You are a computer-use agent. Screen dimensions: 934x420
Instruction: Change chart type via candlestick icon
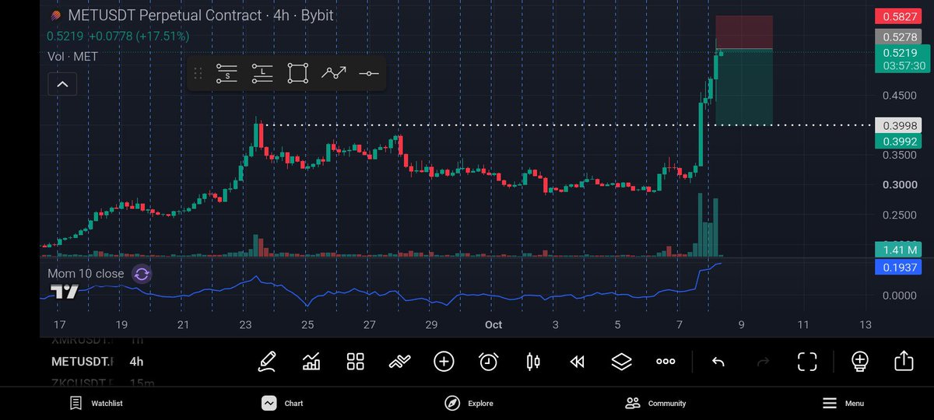point(533,361)
